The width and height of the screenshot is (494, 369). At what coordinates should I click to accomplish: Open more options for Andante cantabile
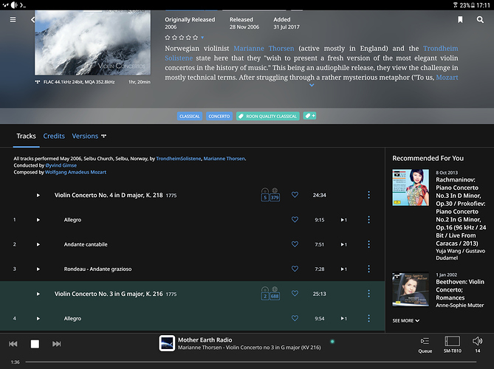click(x=368, y=244)
